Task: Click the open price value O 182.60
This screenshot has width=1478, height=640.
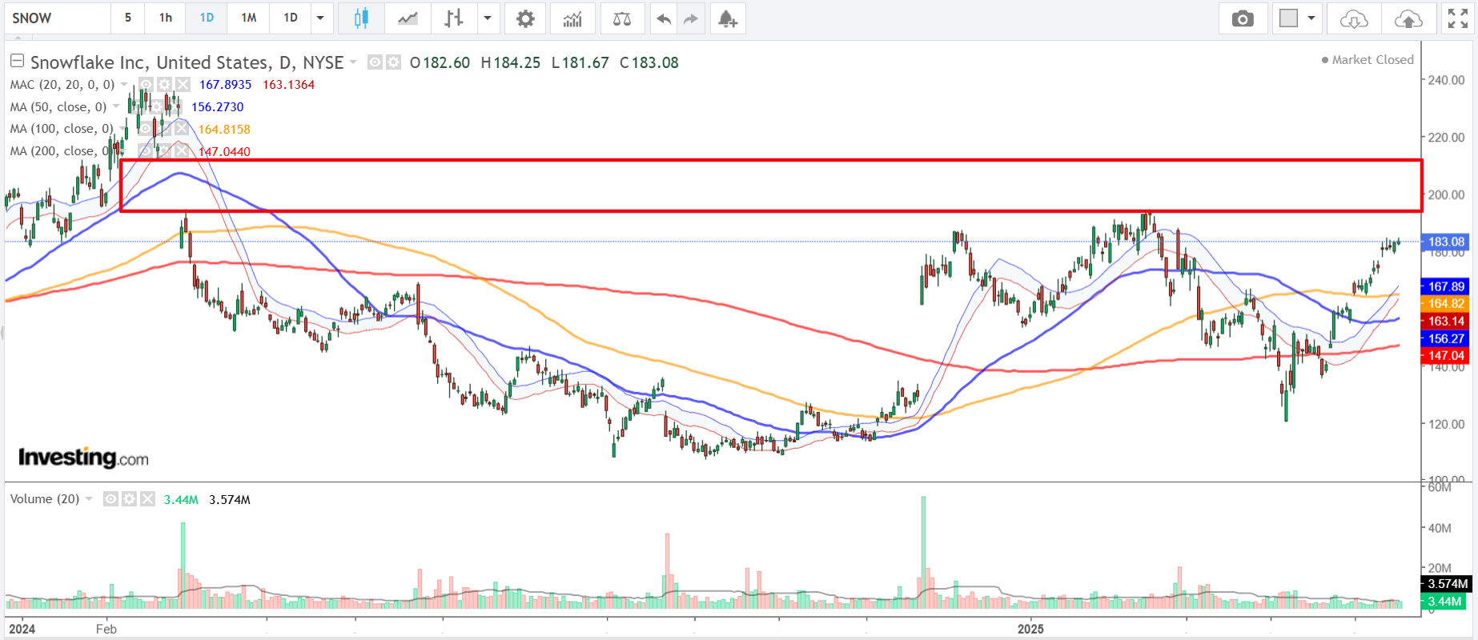Action: (440, 62)
